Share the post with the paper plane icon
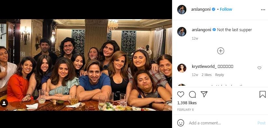The height and width of the screenshot is (128, 268). click(x=204, y=94)
